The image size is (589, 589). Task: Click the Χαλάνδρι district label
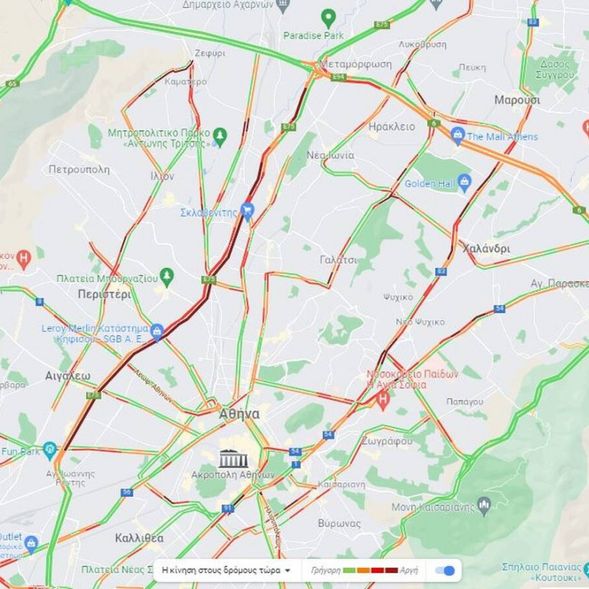486,249
